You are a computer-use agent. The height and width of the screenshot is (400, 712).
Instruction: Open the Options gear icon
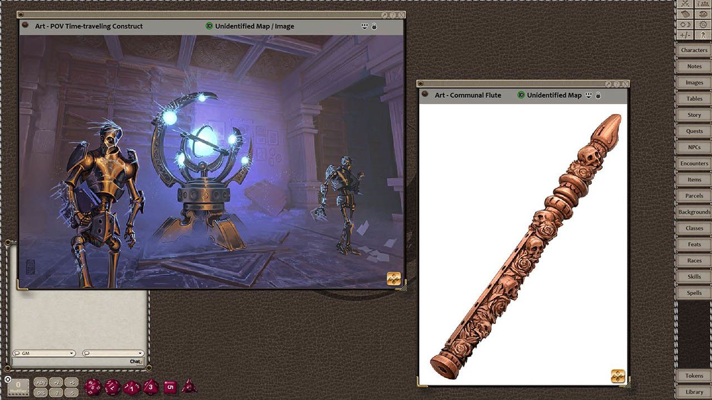(702, 24)
